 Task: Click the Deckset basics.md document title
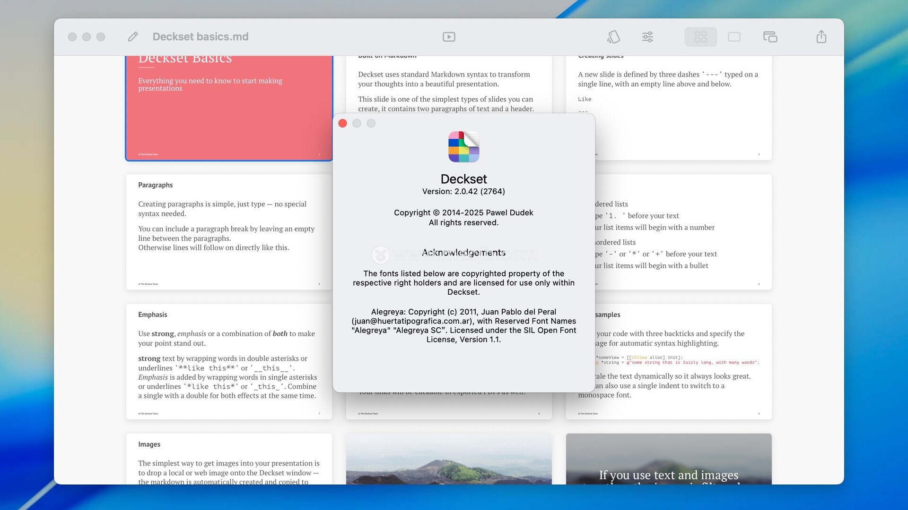pyautogui.click(x=201, y=37)
